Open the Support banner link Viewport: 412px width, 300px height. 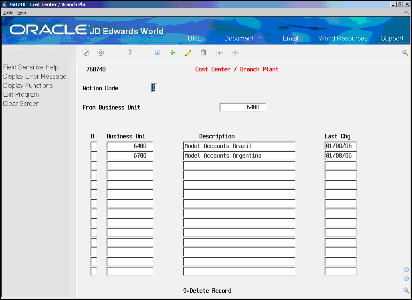pyautogui.click(x=392, y=39)
